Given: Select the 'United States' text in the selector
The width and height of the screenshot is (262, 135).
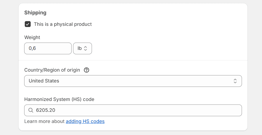Looking at the screenshot, I should (x=44, y=81).
